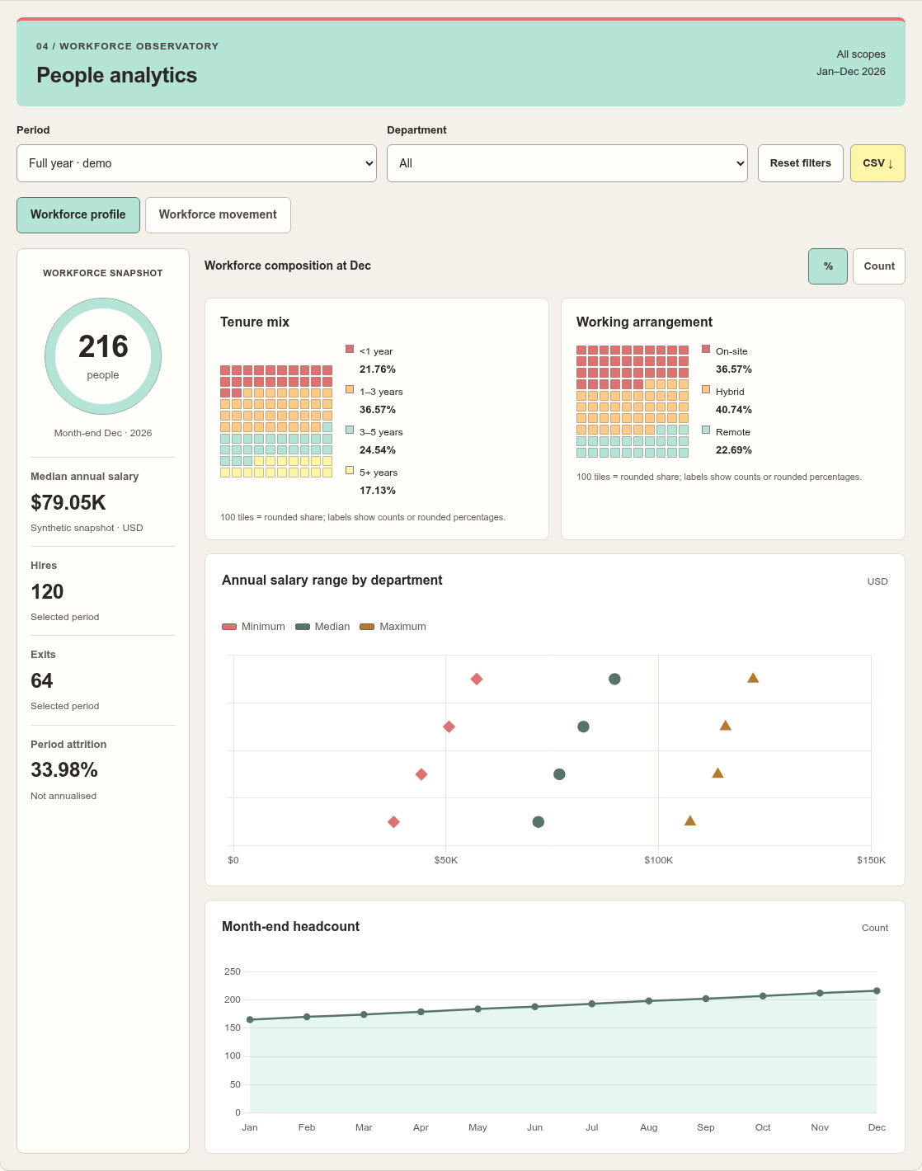Viewport: 922px width, 1171px height.
Task: Click the <1 year legend swatch
Action: tap(350, 349)
